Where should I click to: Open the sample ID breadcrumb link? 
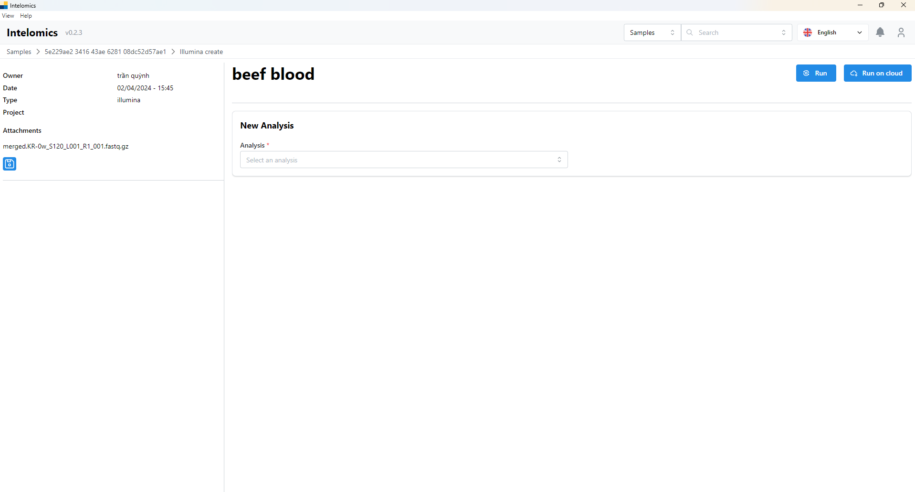[x=105, y=52]
